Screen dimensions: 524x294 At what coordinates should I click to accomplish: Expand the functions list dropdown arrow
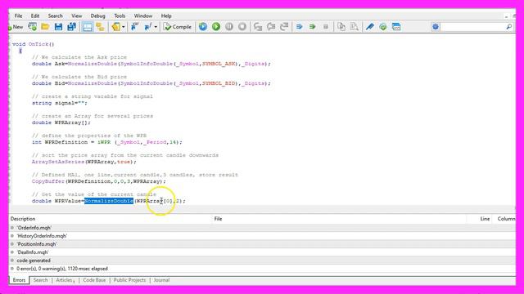click(156, 27)
